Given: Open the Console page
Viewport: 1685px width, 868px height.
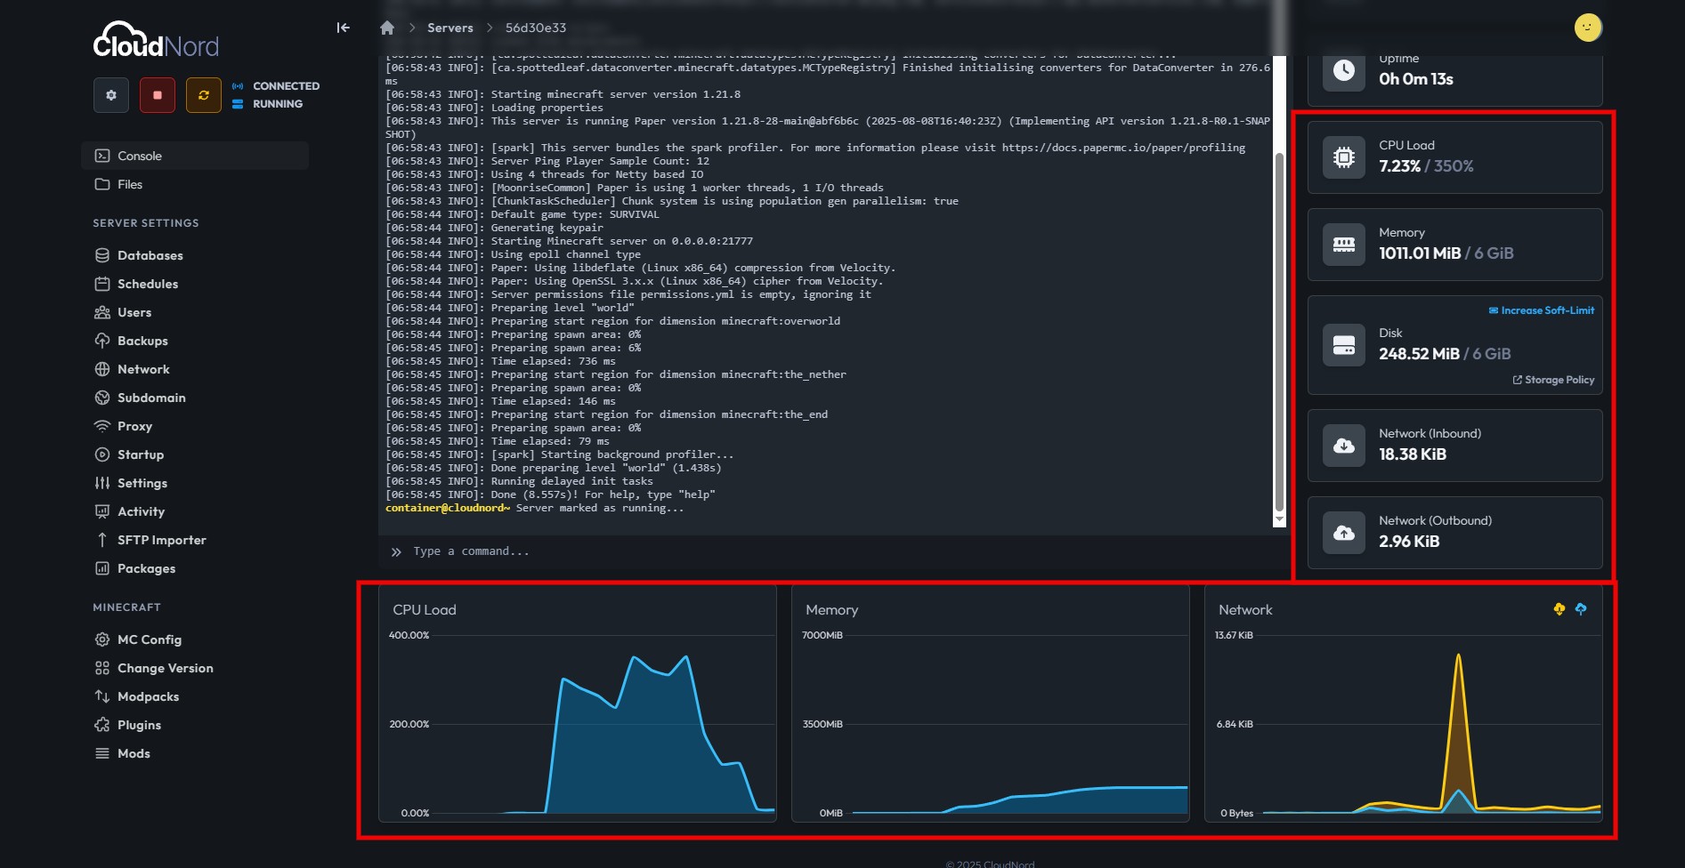Looking at the screenshot, I should [x=195, y=156].
